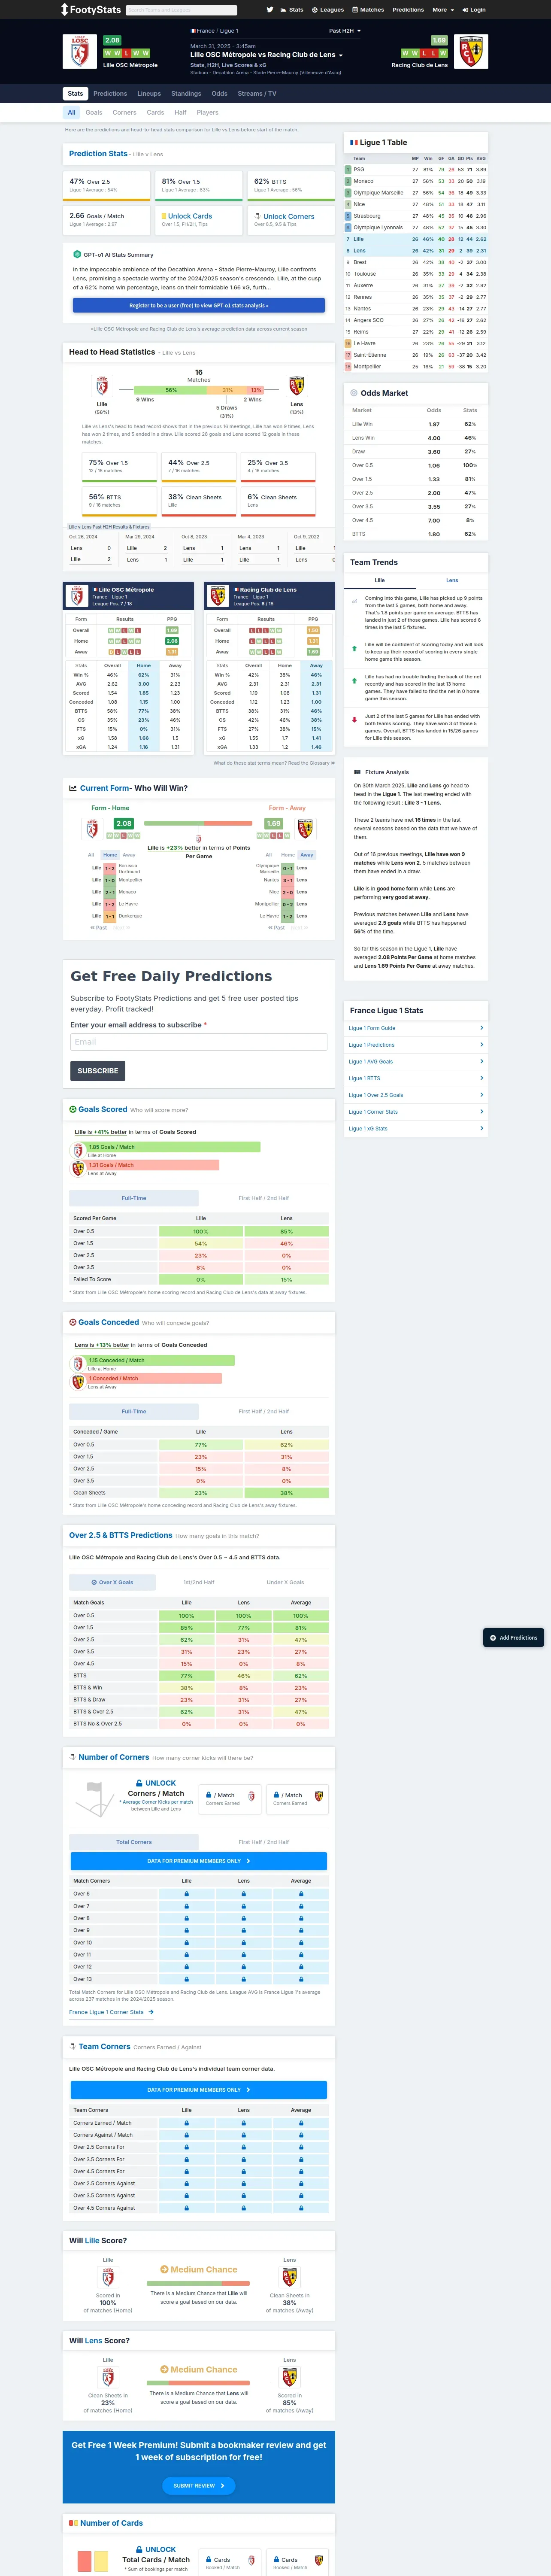Expand Ligue 1 Predictions chevron
This screenshot has height=2576, width=551.
click(x=481, y=1045)
